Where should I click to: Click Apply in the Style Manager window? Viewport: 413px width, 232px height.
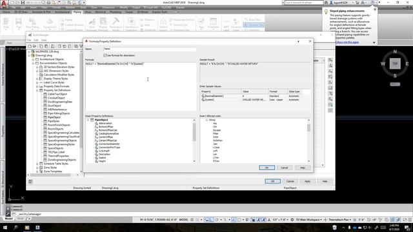click(307, 181)
